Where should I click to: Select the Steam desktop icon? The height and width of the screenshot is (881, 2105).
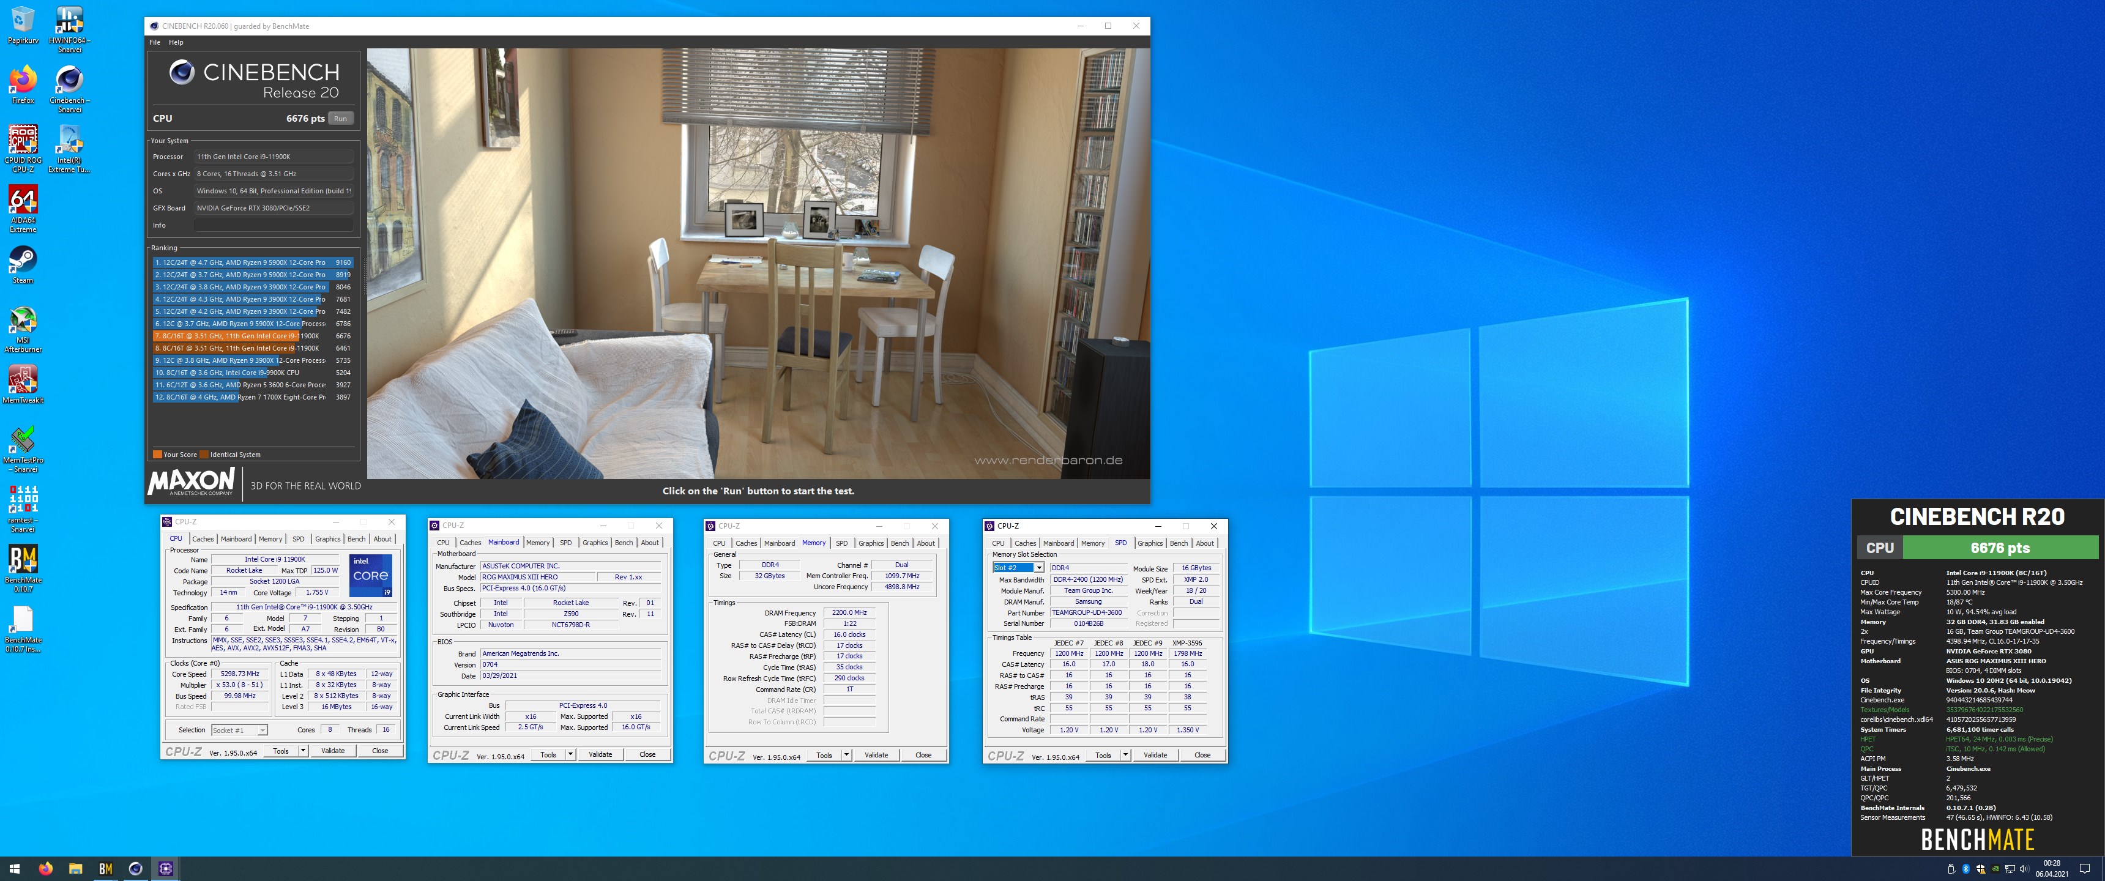(23, 265)
